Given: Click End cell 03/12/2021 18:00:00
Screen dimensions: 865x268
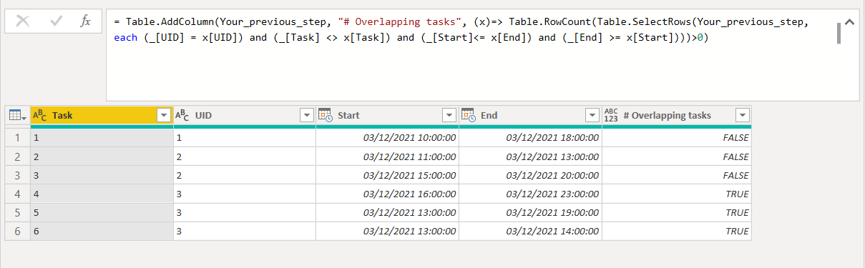Looking at the screenshot, I should 530,138.
